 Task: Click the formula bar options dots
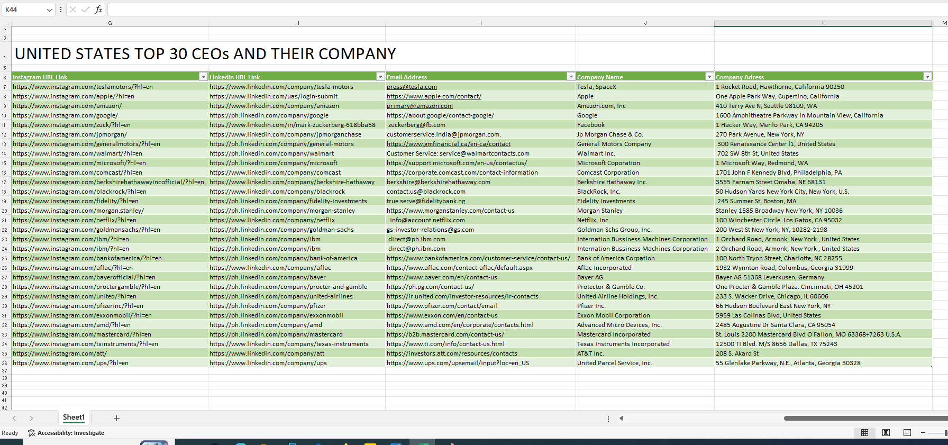click(61, 10)
